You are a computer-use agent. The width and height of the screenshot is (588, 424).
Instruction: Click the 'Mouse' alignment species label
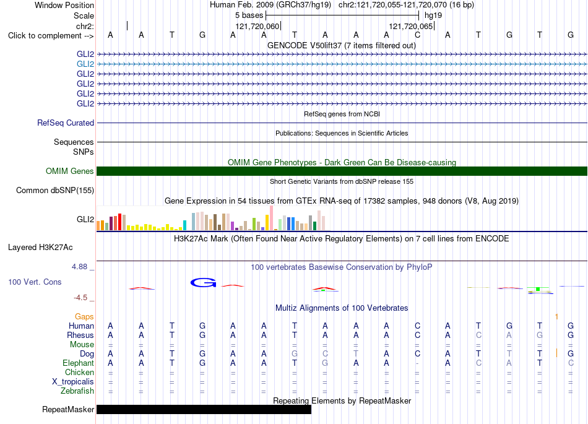(82, 345)
